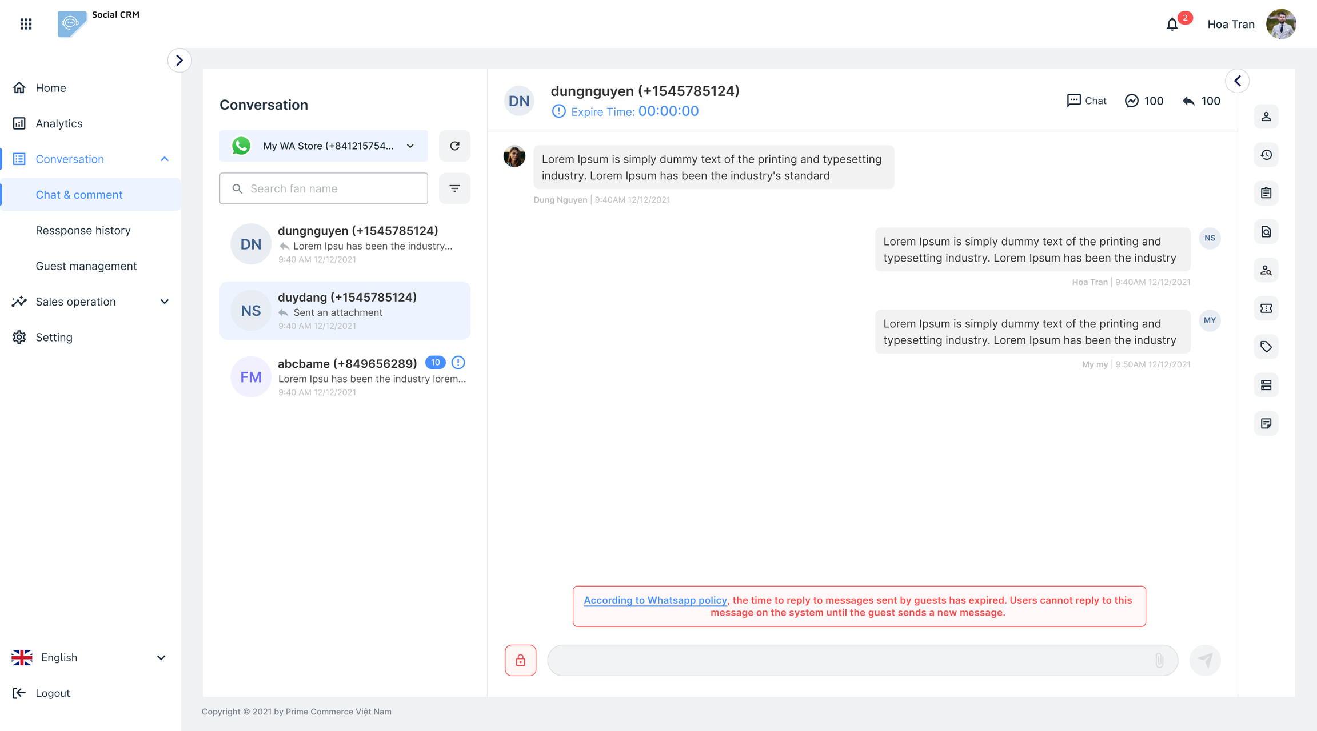Image resolution: width=1317 pixels, height=731 pixels.
Task: Click the red lock icon button
Action: coord(520,660)
